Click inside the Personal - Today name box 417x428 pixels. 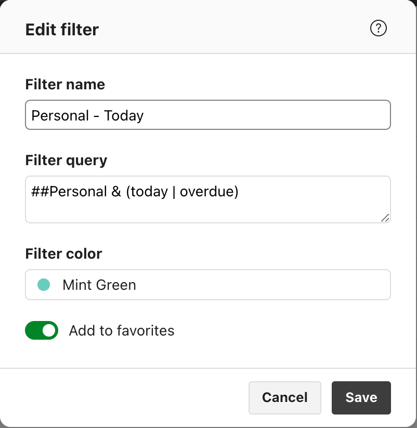click(x=208, y=115)
